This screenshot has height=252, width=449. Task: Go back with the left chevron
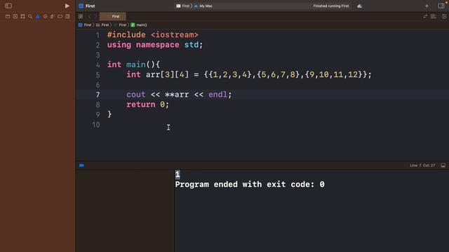[89, 16]
